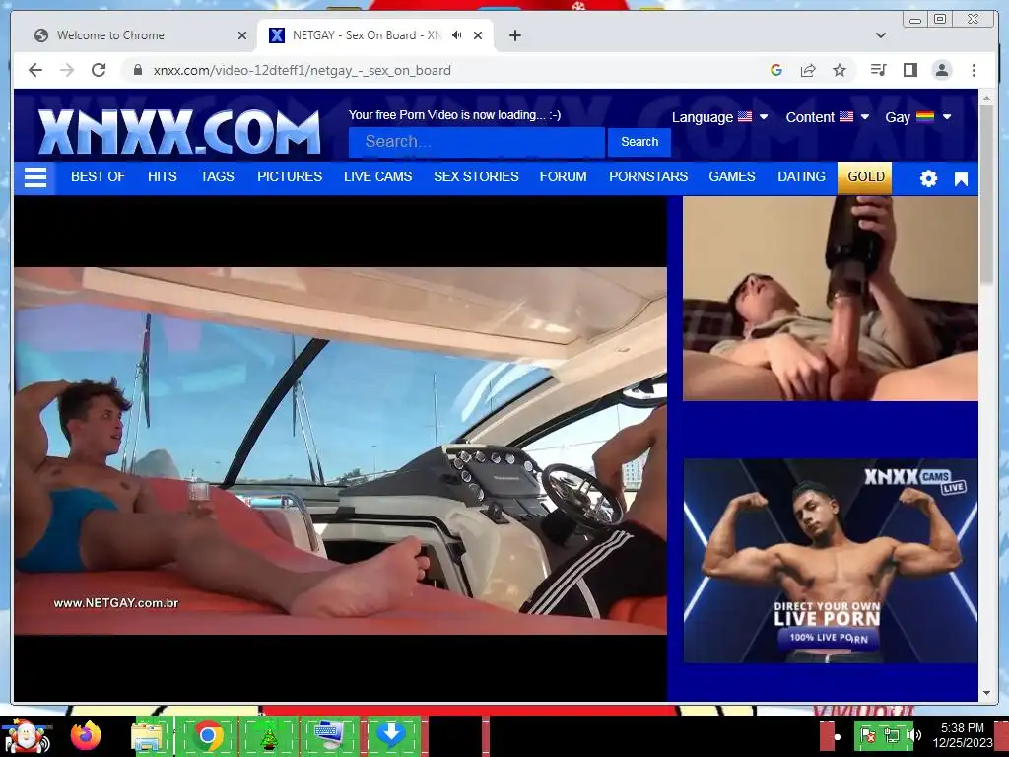Open the BEST OF menu item
This screenshot has width=1009, height=757.
coord(98,176)
